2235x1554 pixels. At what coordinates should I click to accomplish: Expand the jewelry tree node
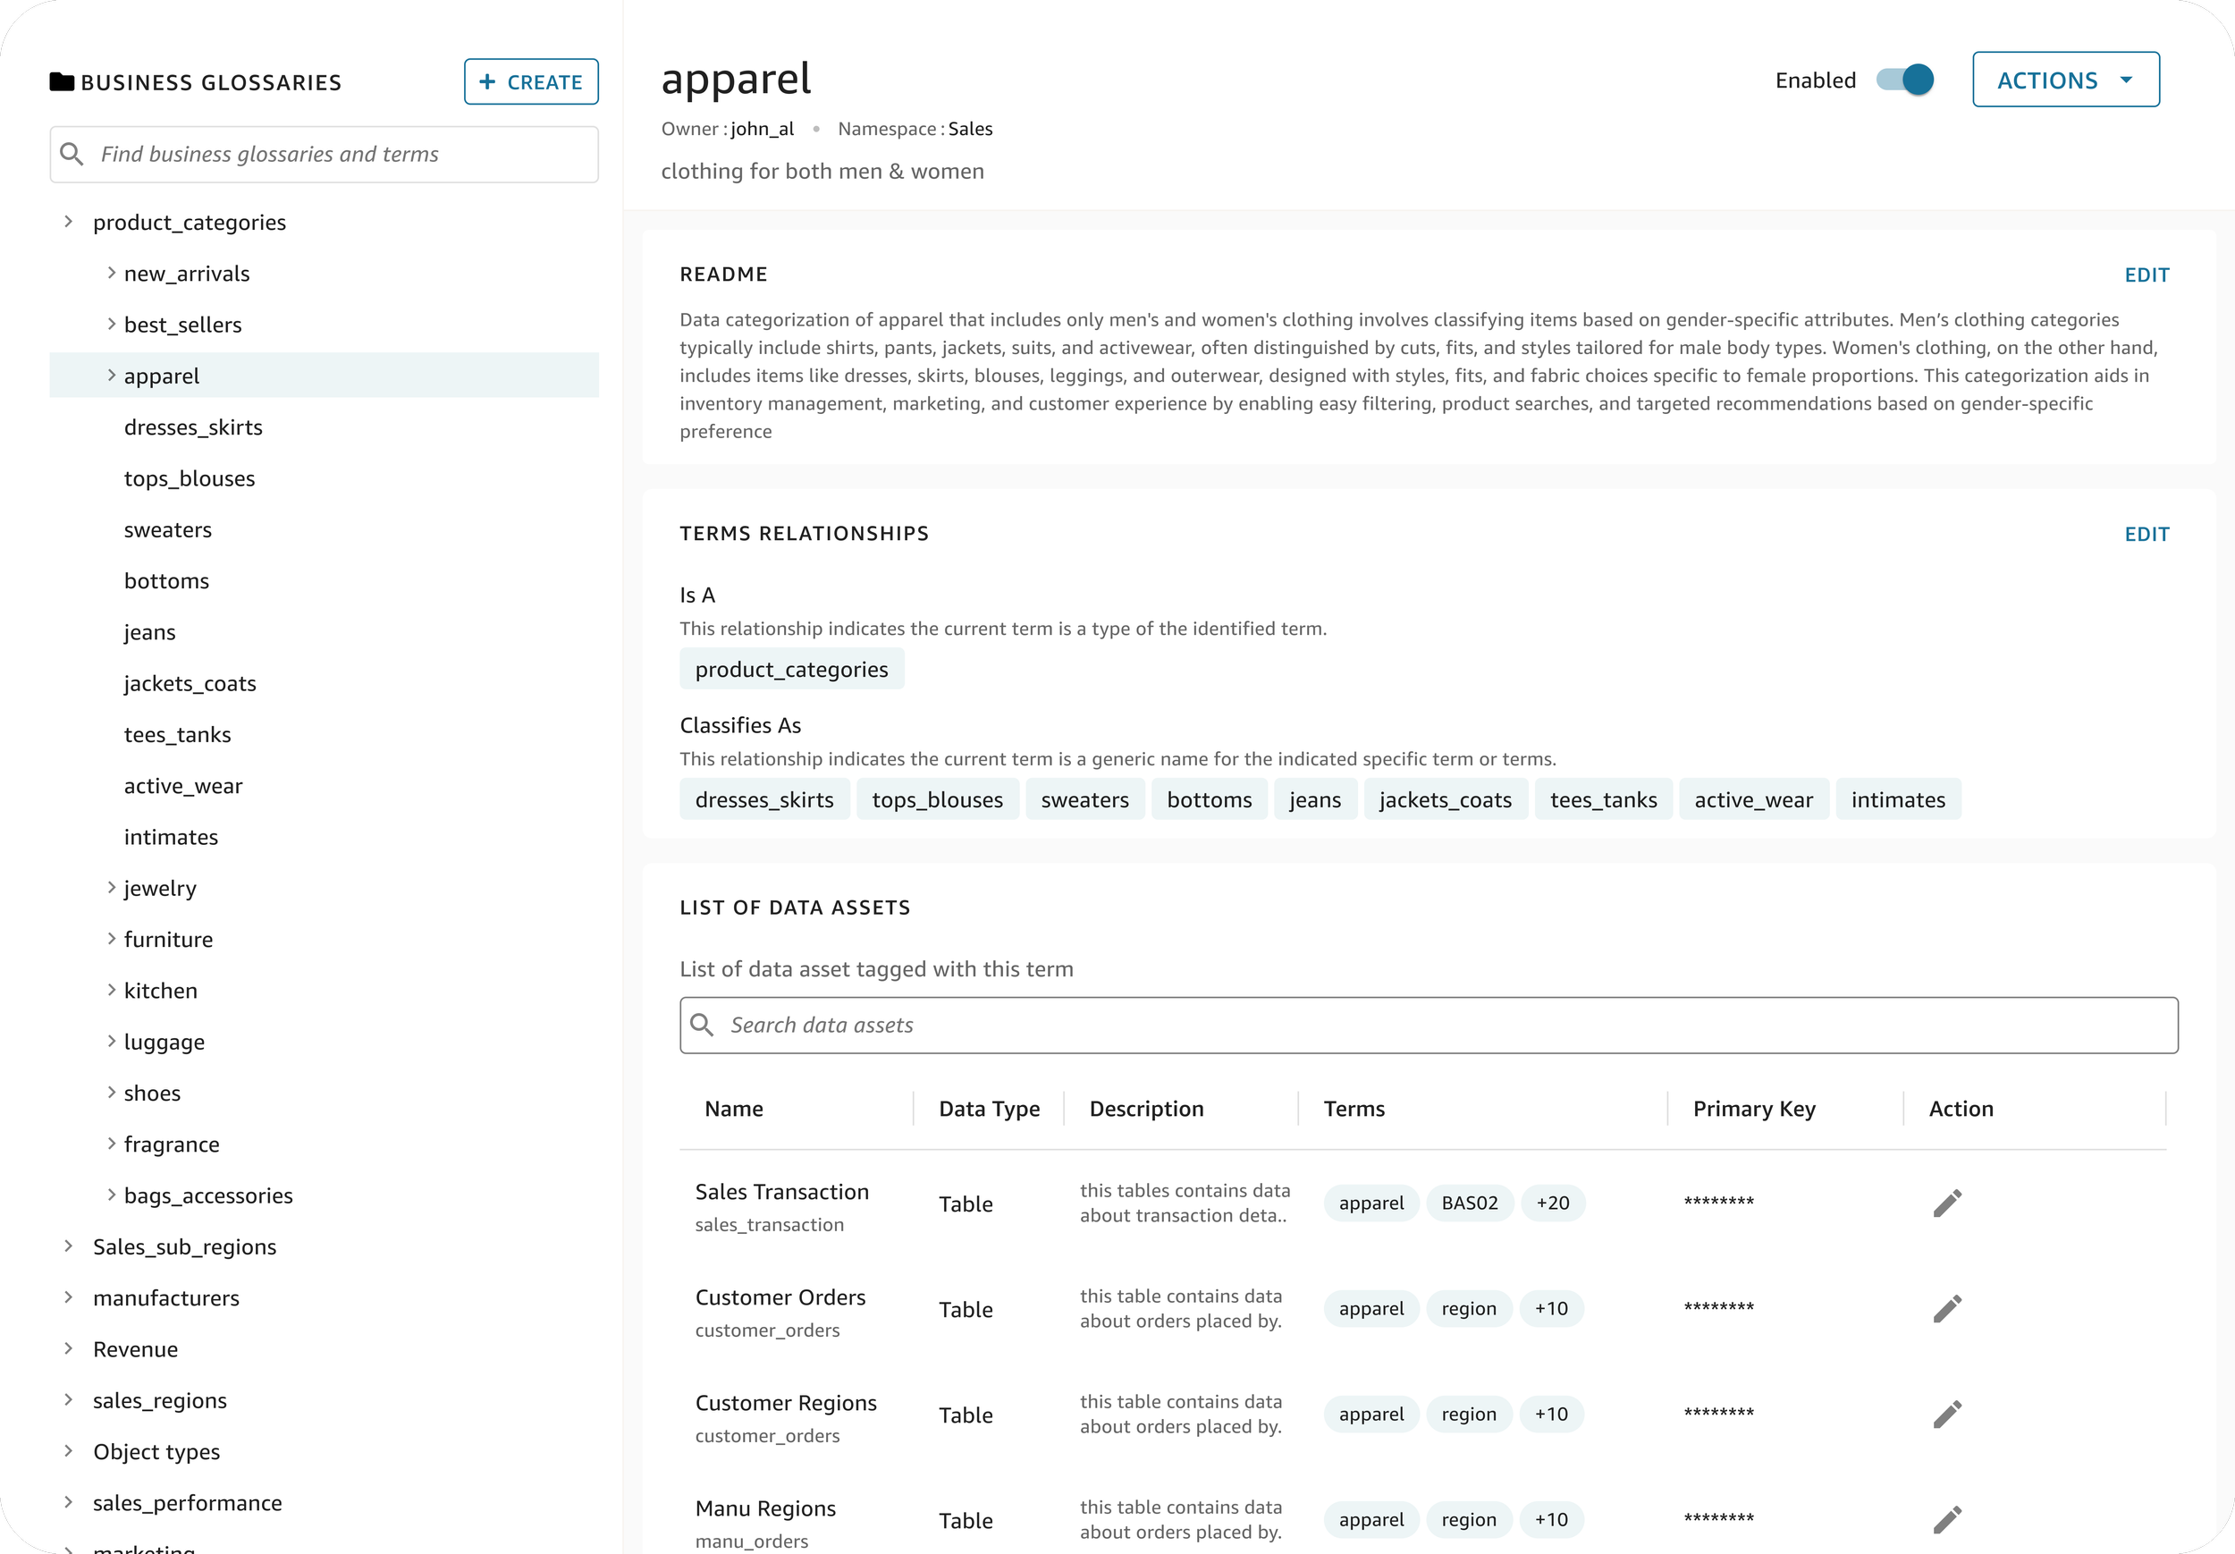pos(111,887)
